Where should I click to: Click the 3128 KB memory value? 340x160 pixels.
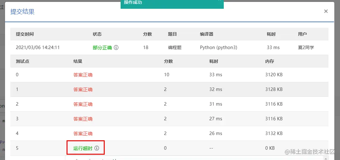(274, 90)
